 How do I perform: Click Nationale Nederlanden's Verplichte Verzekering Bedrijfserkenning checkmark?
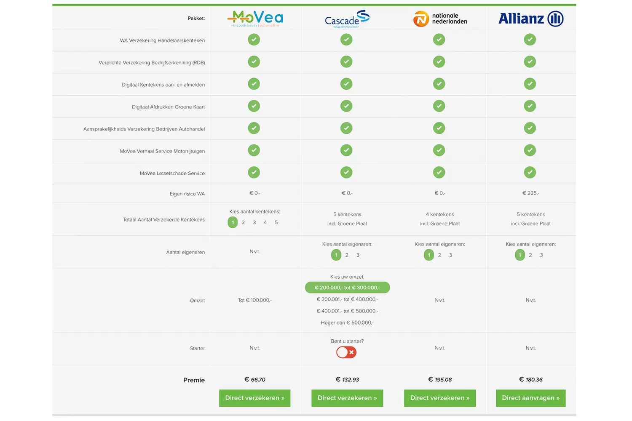[439, 62]
